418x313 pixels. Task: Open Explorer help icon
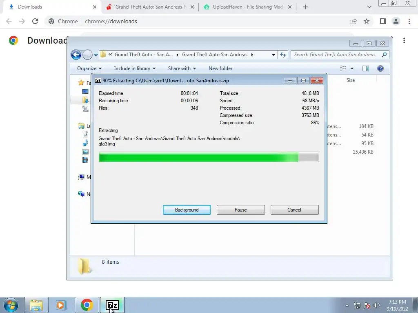pos(380,68)
